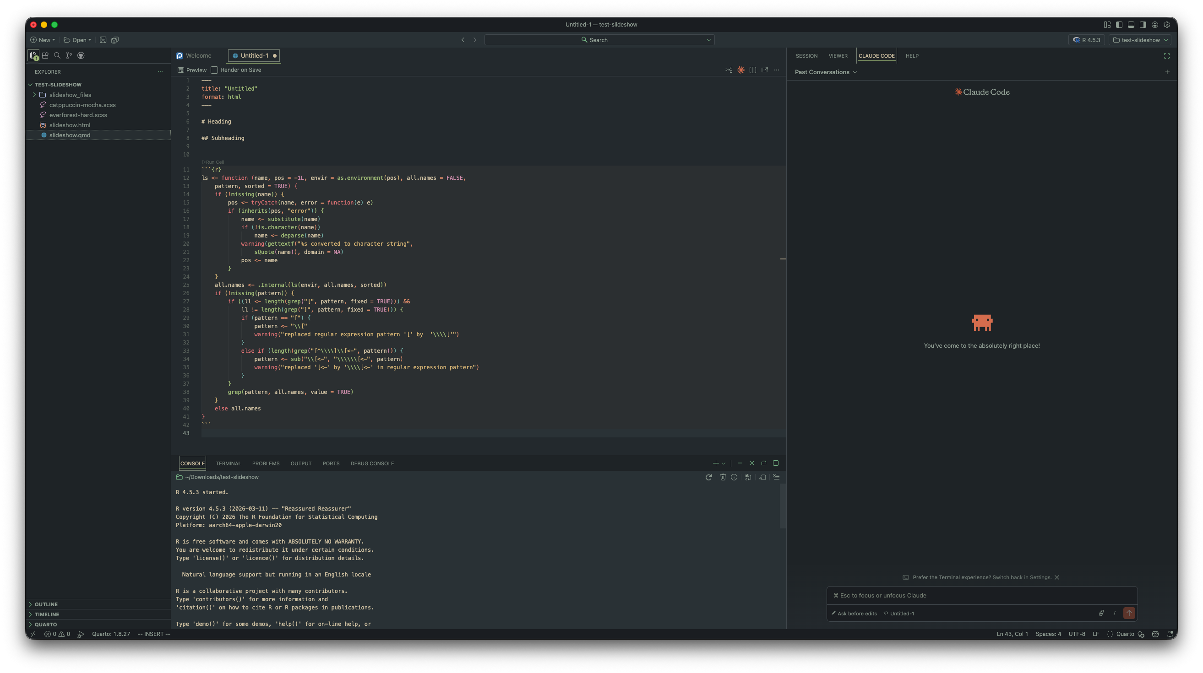This screenshot has height=673, width=1203.
Task: Open the Source Control view icon
Action: (69, 55)
